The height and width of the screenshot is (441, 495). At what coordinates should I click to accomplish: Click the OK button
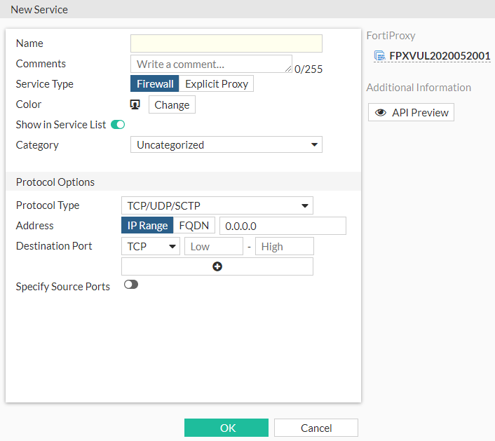pos(226,428)
